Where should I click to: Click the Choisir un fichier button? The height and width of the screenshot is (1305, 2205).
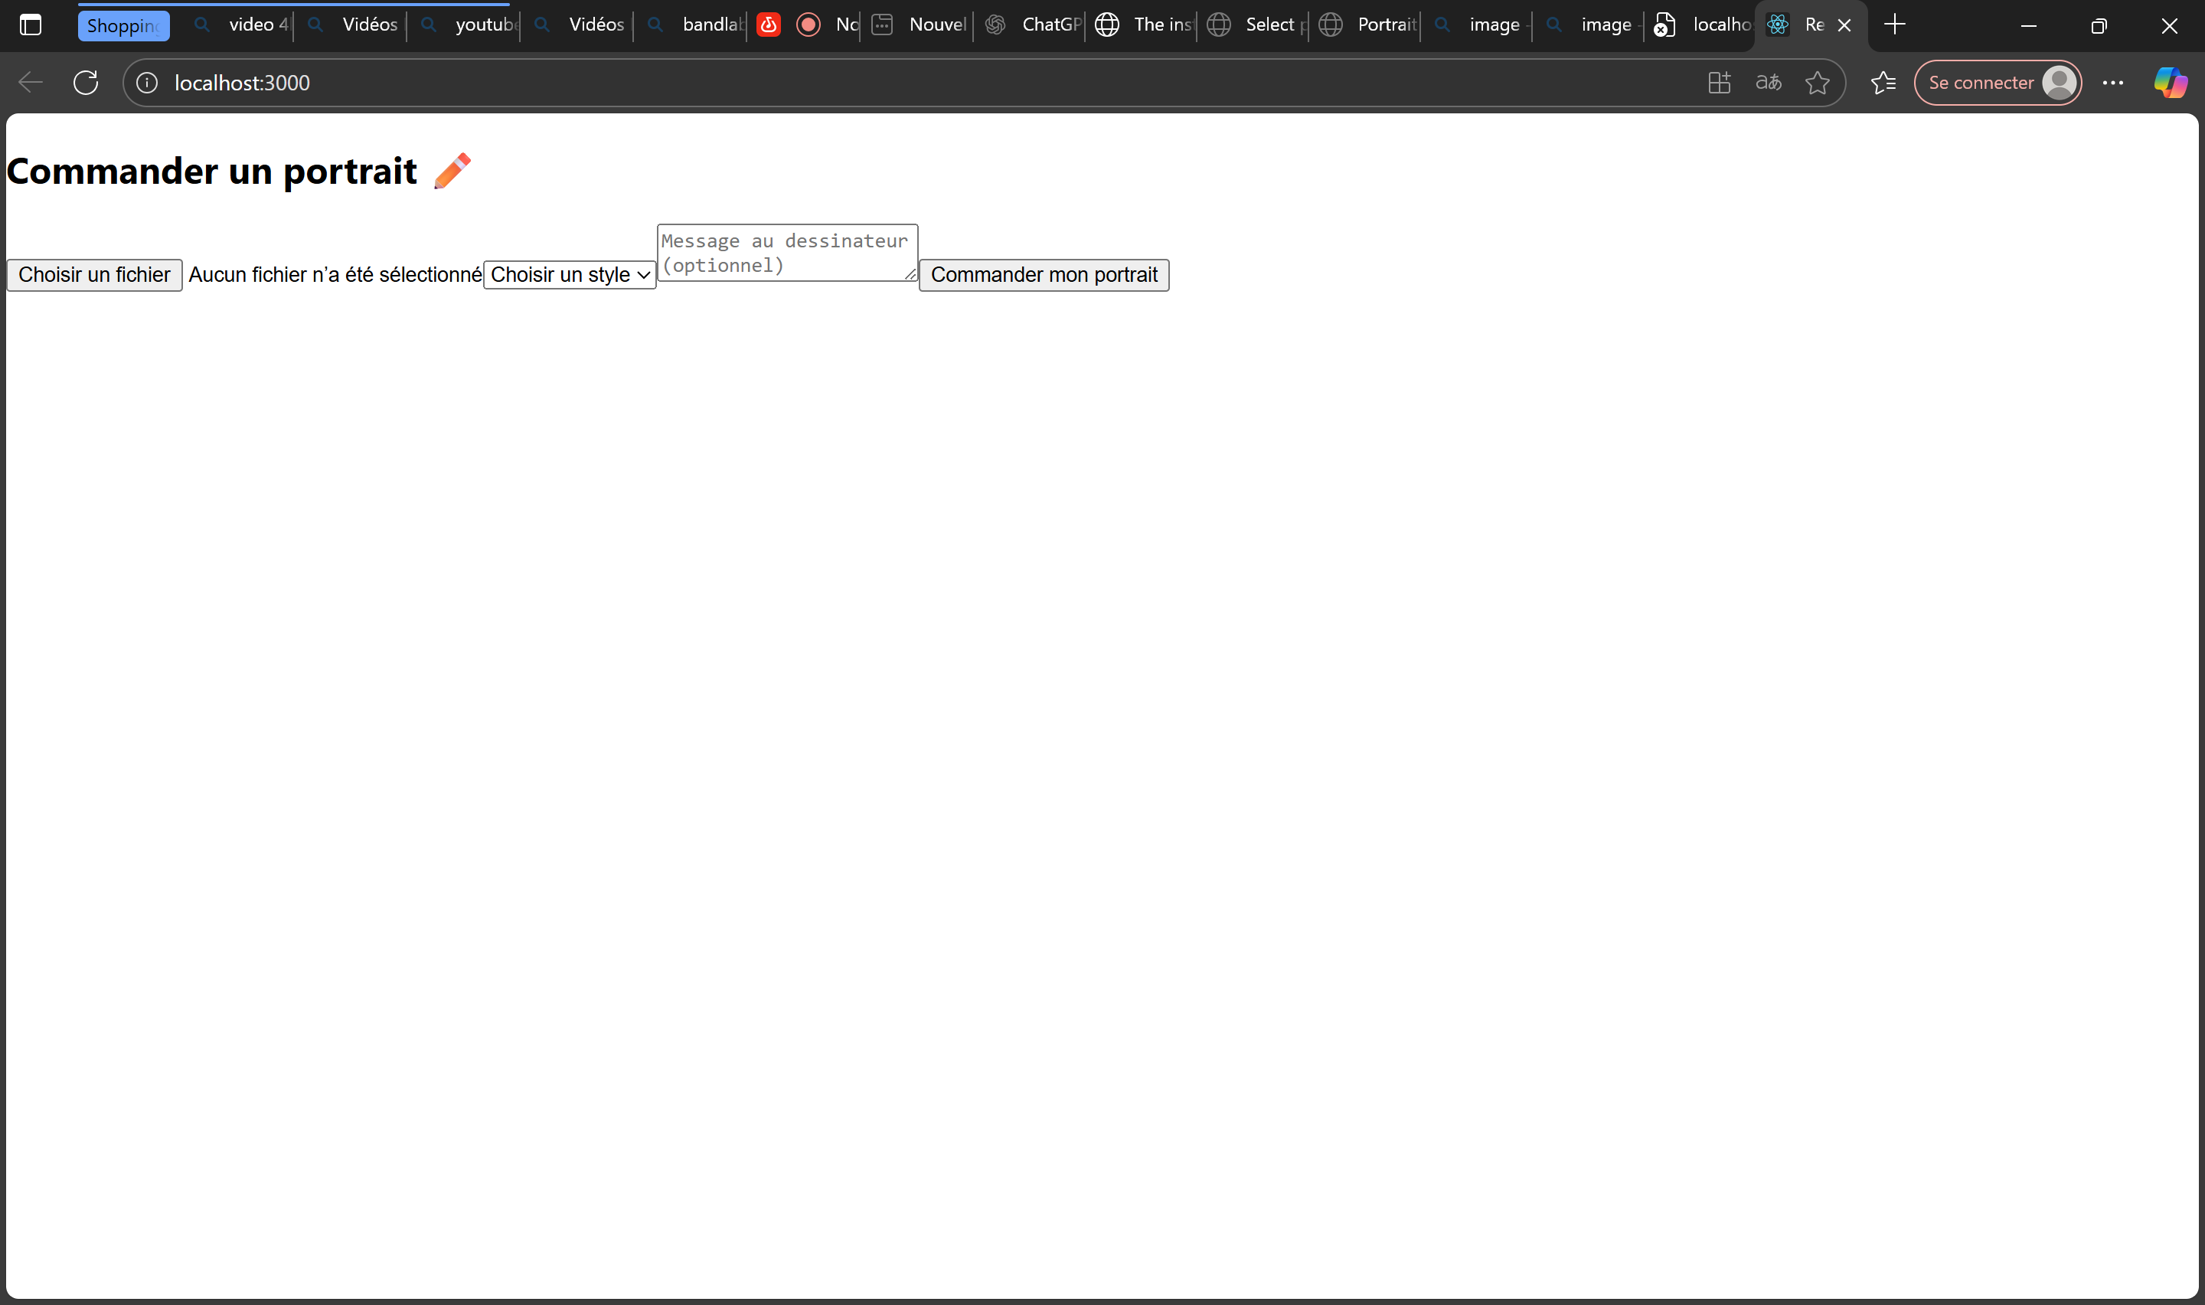point(94,274)
